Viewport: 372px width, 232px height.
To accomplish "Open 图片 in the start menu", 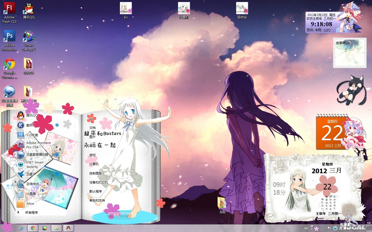I will [92, 137].
